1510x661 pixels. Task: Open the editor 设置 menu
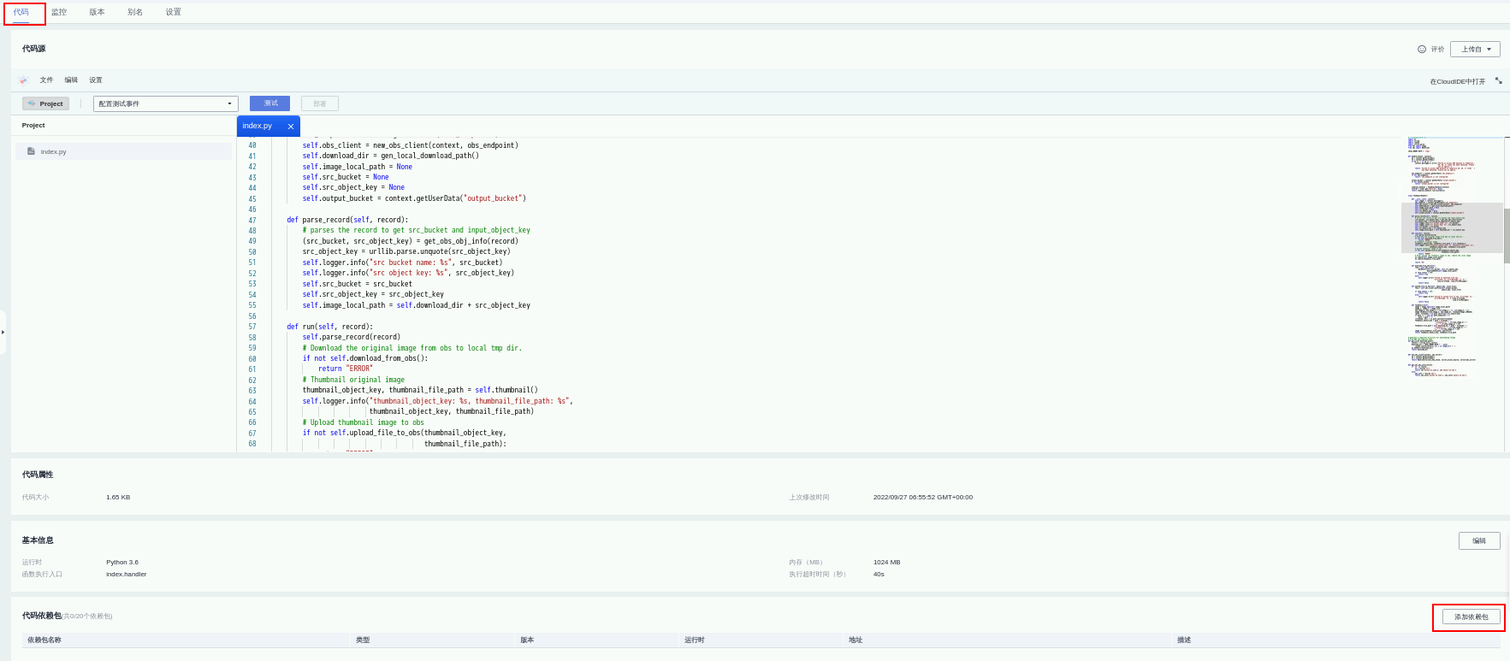[x=96, y=80]
